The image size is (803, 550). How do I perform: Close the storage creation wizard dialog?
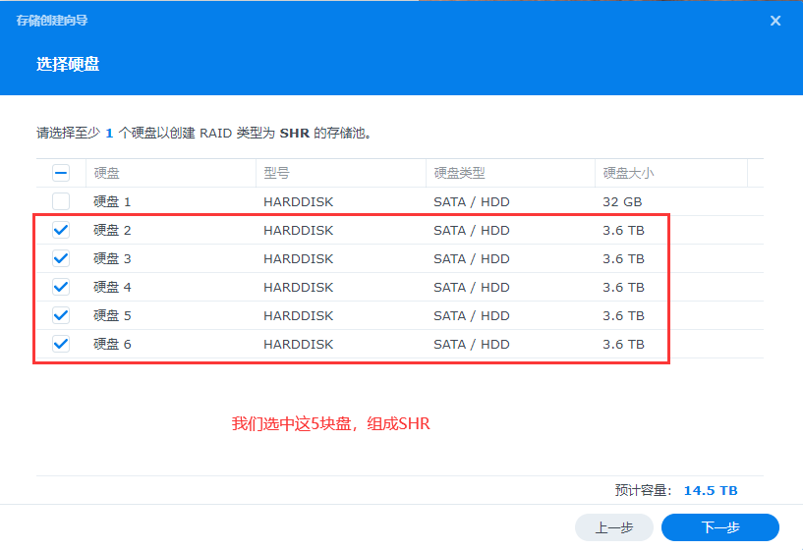coord(775,21)
